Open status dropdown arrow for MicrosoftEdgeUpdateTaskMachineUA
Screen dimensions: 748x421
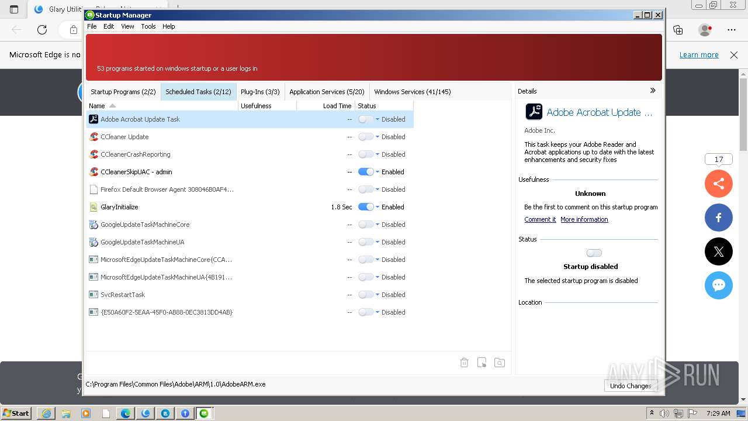click(x=378, y=277)
